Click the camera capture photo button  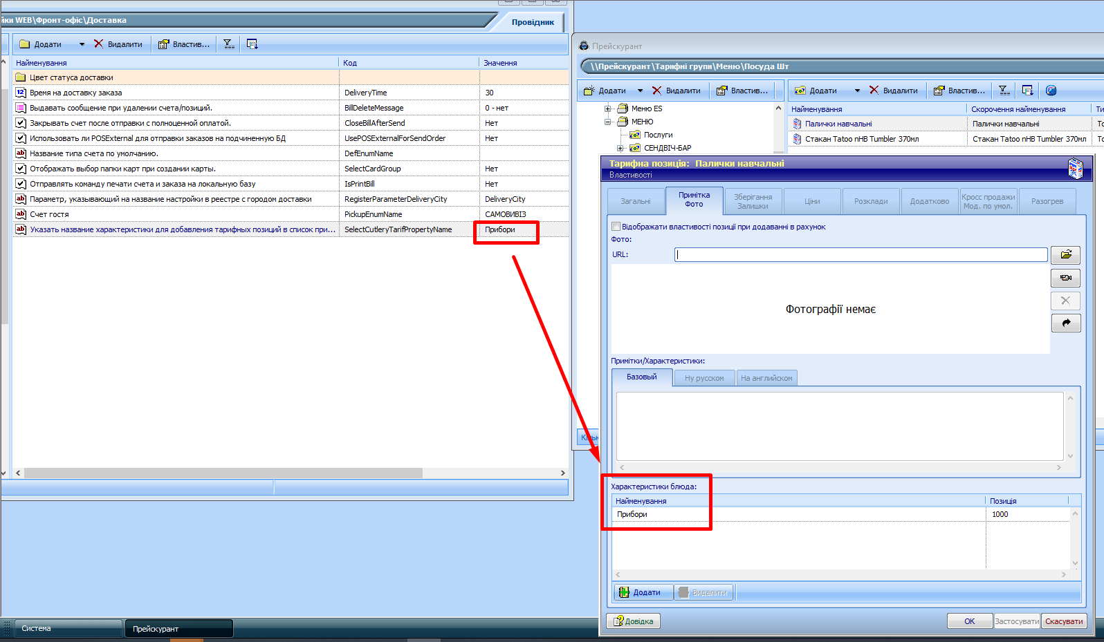tap(1065, 278)
